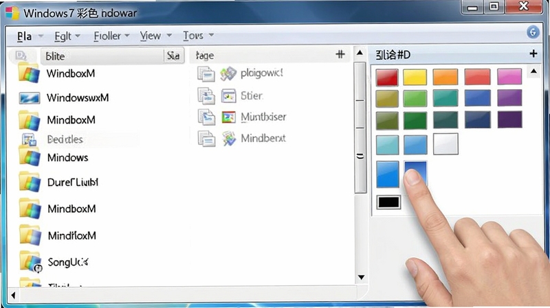
Task: Open the Bla menu
Action: [24, 36]
